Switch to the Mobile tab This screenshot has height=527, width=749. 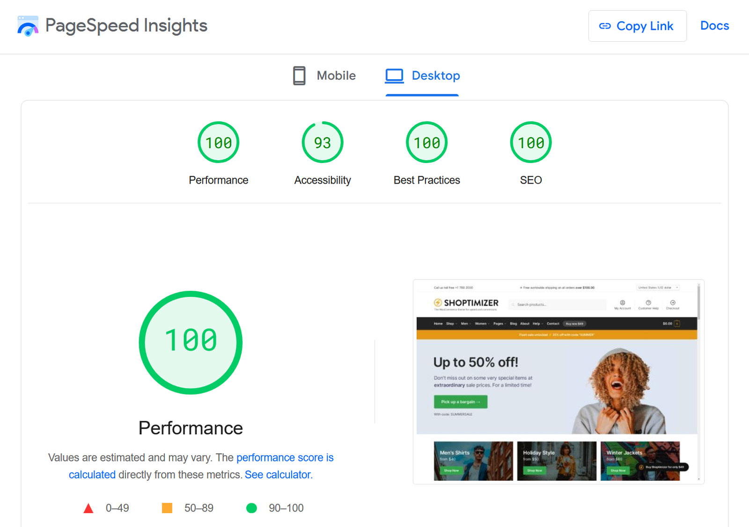(x=324, y=75)
